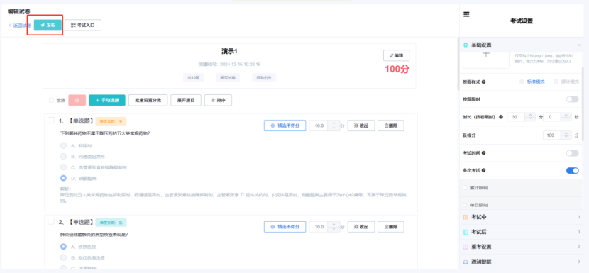The width and height of the screenshot is (589, 273).
Task: Click the 自动出分 tag under the title
Action: (x=264, y=78)
